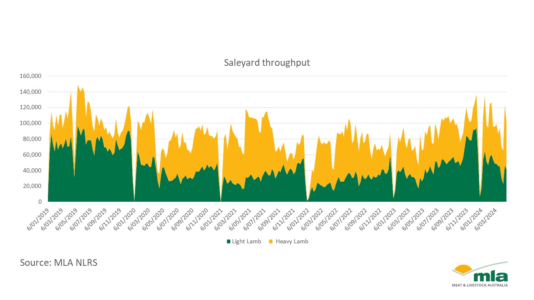The height and width of the screenshot is (300, 534).
Task: Click Meat & Livestock Australia tagline text
Action: pos(480,285)
